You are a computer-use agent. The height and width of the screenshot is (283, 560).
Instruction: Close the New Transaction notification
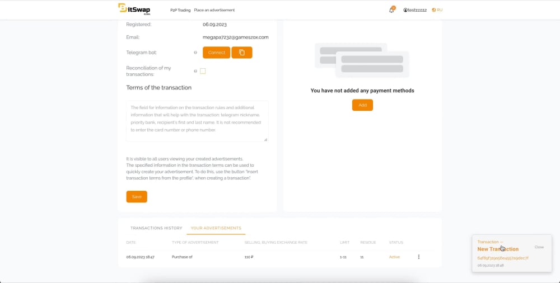click(x=539, y=247)
